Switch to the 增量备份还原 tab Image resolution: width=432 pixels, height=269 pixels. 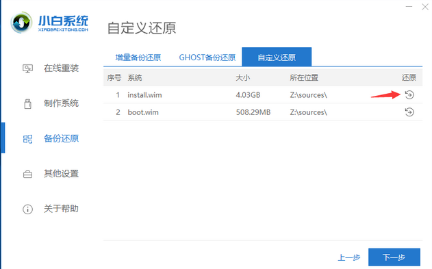click(x=138, y=57)
